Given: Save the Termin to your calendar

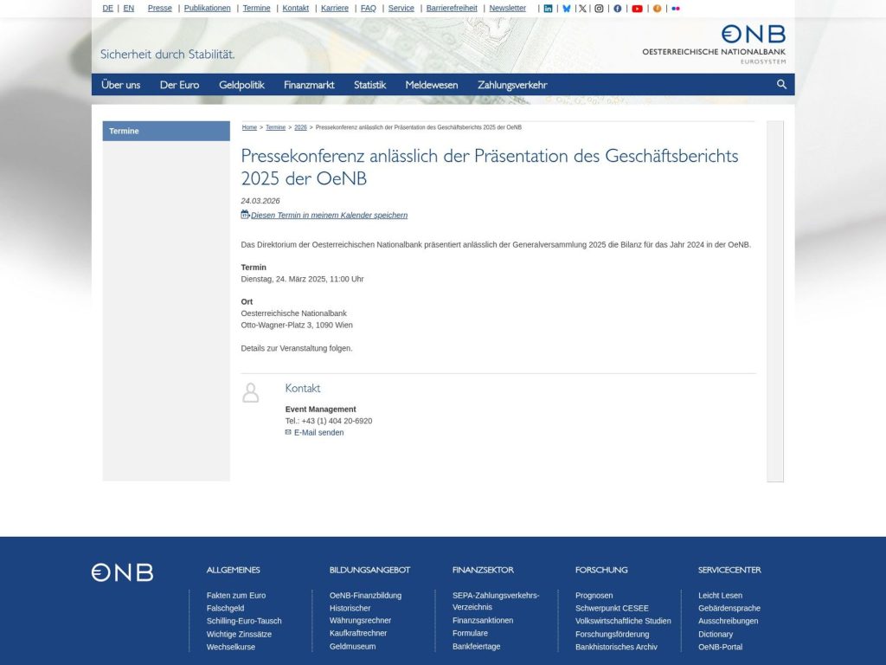Looking at the screenshot, I should point(328,215).
